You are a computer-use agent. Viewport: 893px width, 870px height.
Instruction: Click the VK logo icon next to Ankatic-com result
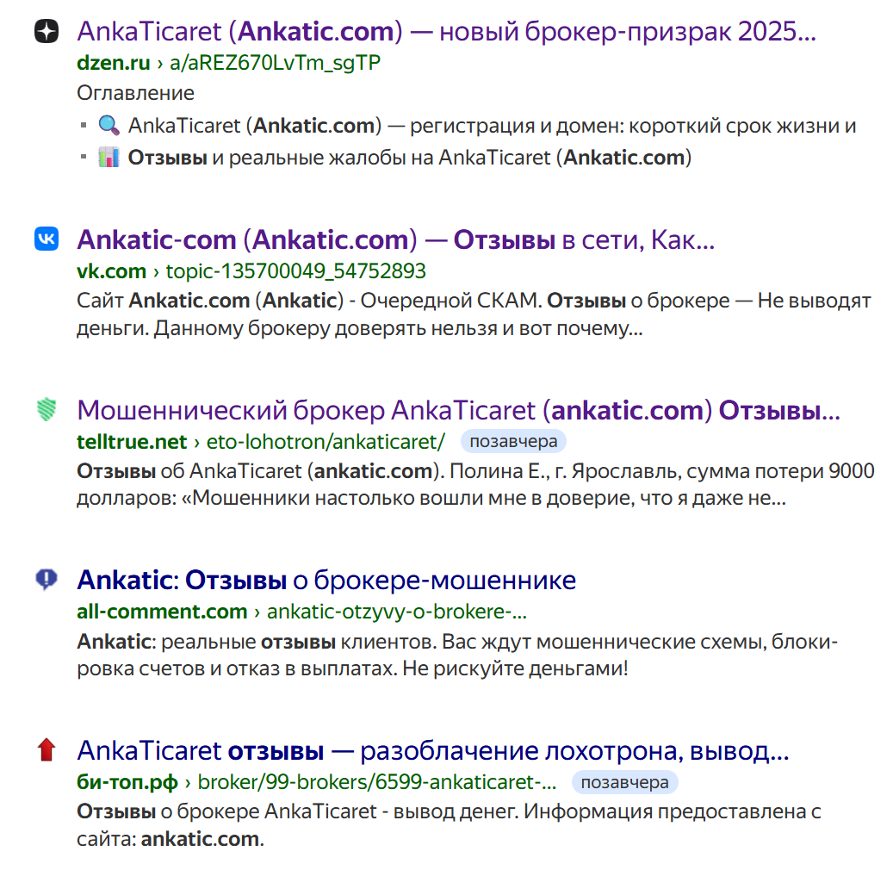pos(47,239)
